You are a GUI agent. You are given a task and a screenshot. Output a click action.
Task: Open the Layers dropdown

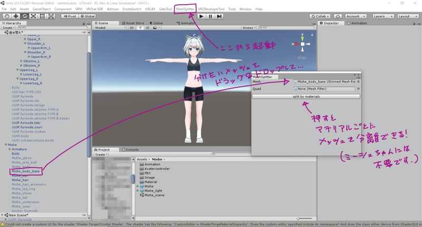[383, 16]
